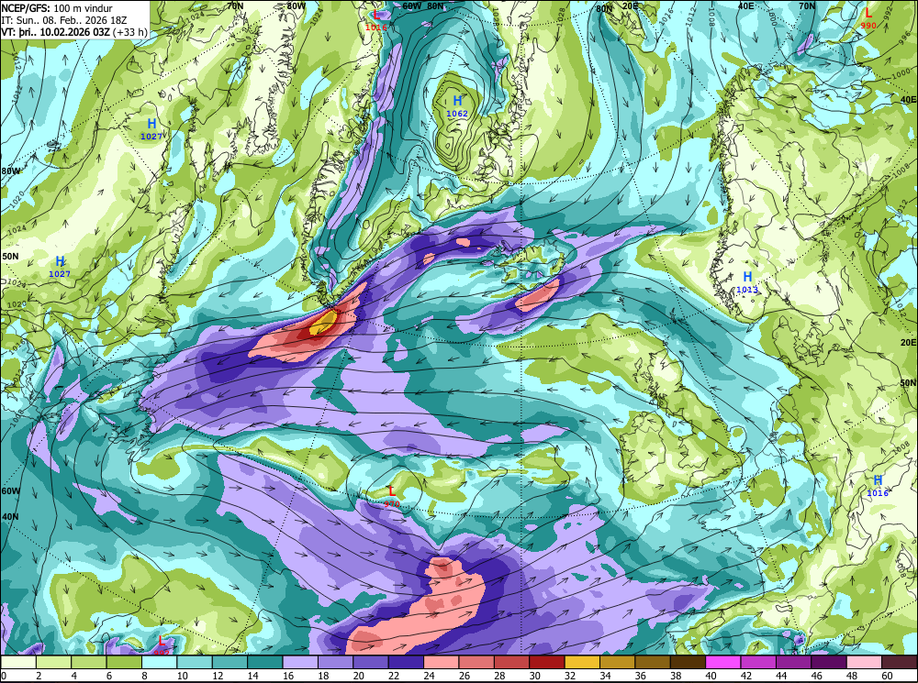Viewport: 918px width, 683px height.
Task: Select the olive green 6–8 legend swatch
Action: (124, 662)
